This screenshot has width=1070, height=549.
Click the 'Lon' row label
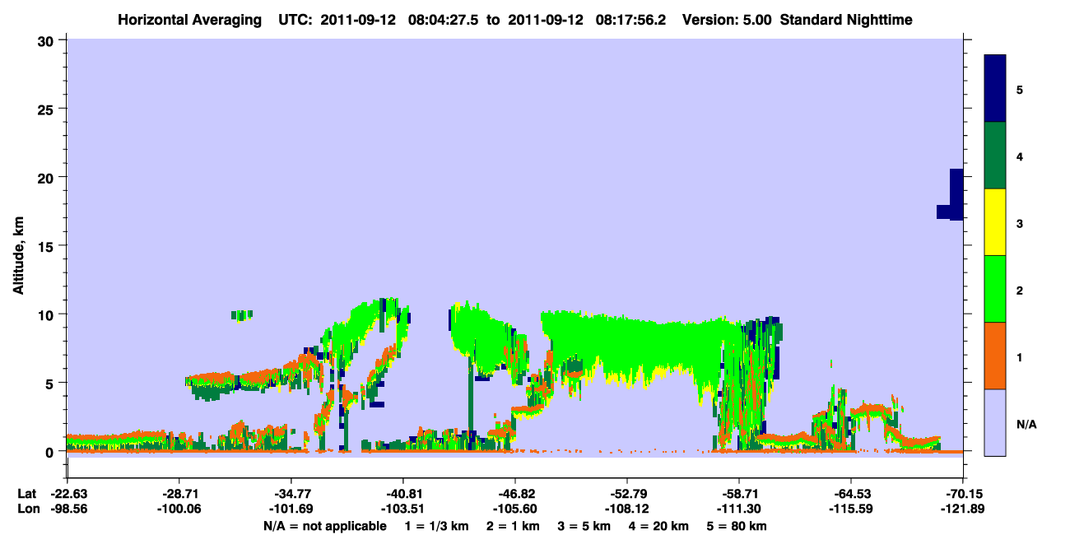tap(27, 509)
